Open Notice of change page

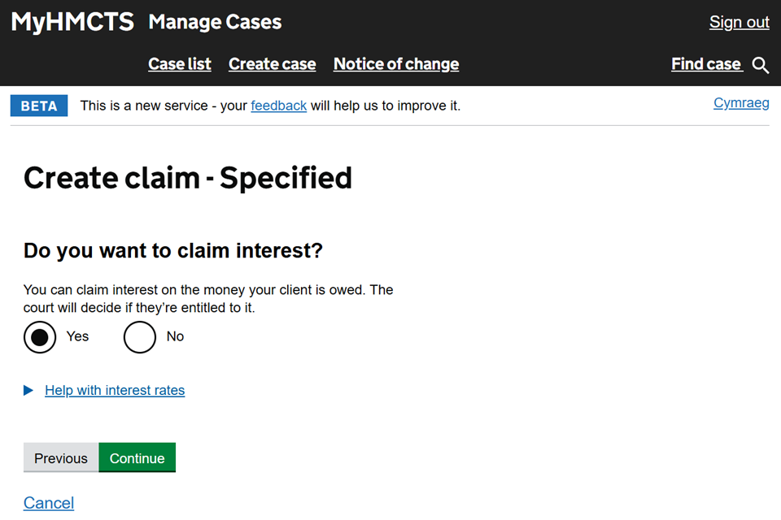pos(396,64)
